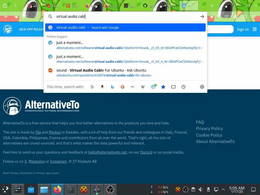Viewport: 260px width, 195px height.
Task: Click the go arrow in the address bar
Action: coord(202,17)
